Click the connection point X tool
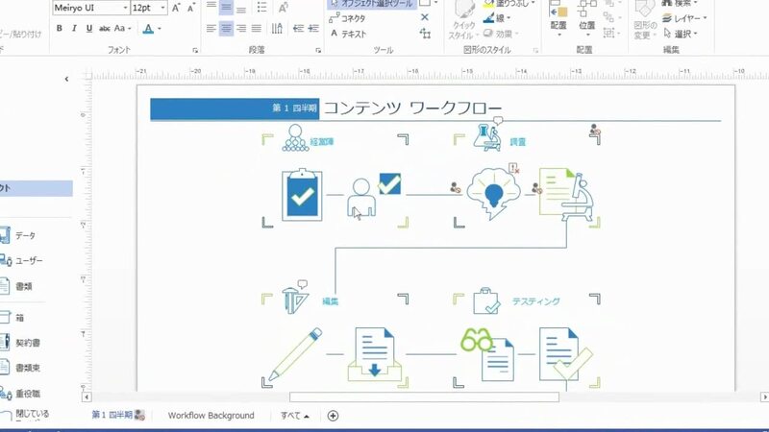This screenshot has height=432, width=769. [425, 17]
